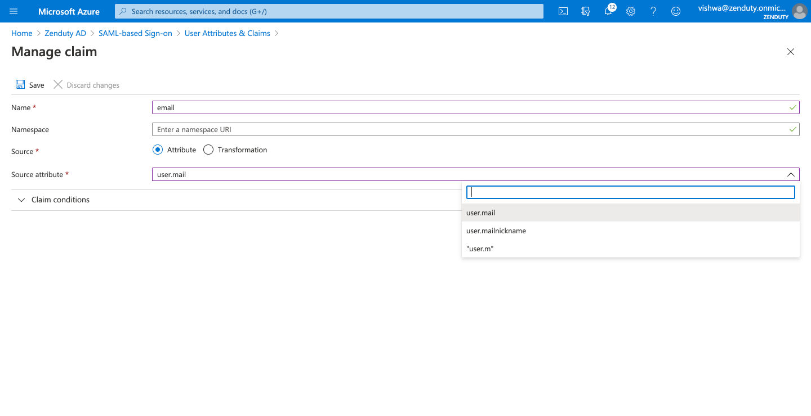Choose user.mail from the dropdown list
The height and width of the screenshot is (416, 811).
tap(631, 213)
